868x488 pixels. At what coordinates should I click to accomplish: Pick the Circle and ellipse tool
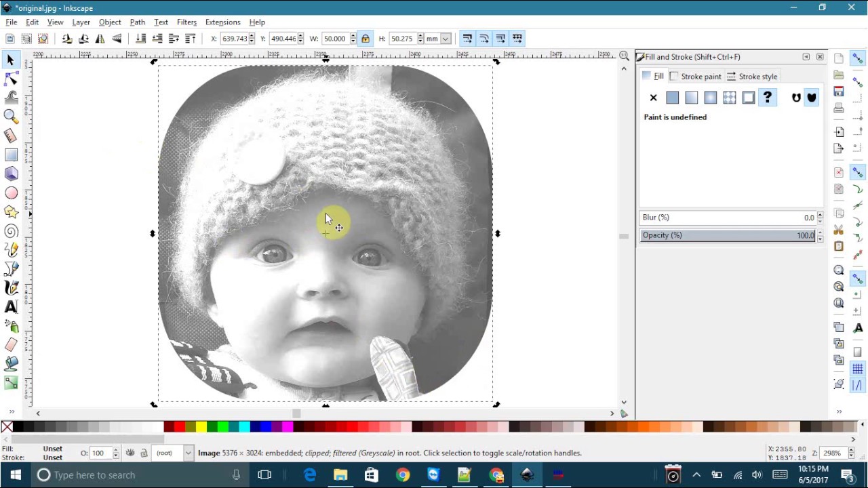[11, 193]
